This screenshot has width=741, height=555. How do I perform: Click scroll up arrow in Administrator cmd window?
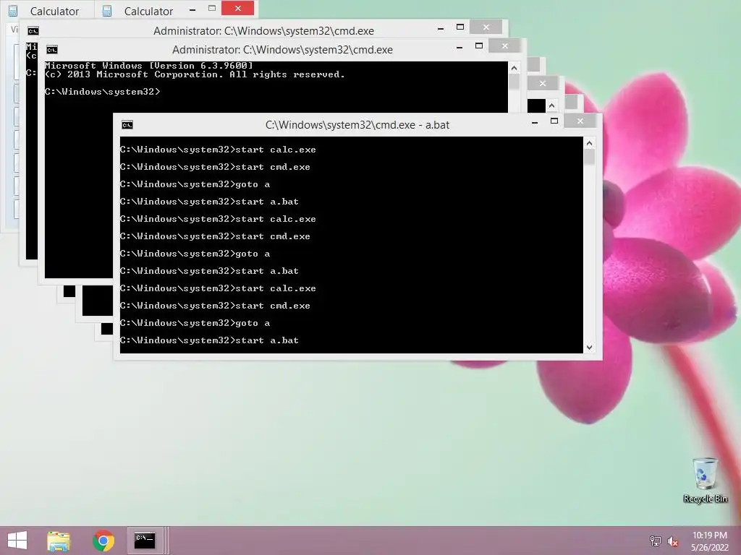[x=515, y=68]
